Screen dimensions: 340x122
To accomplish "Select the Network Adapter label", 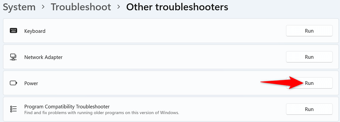I will coord(43,57).
